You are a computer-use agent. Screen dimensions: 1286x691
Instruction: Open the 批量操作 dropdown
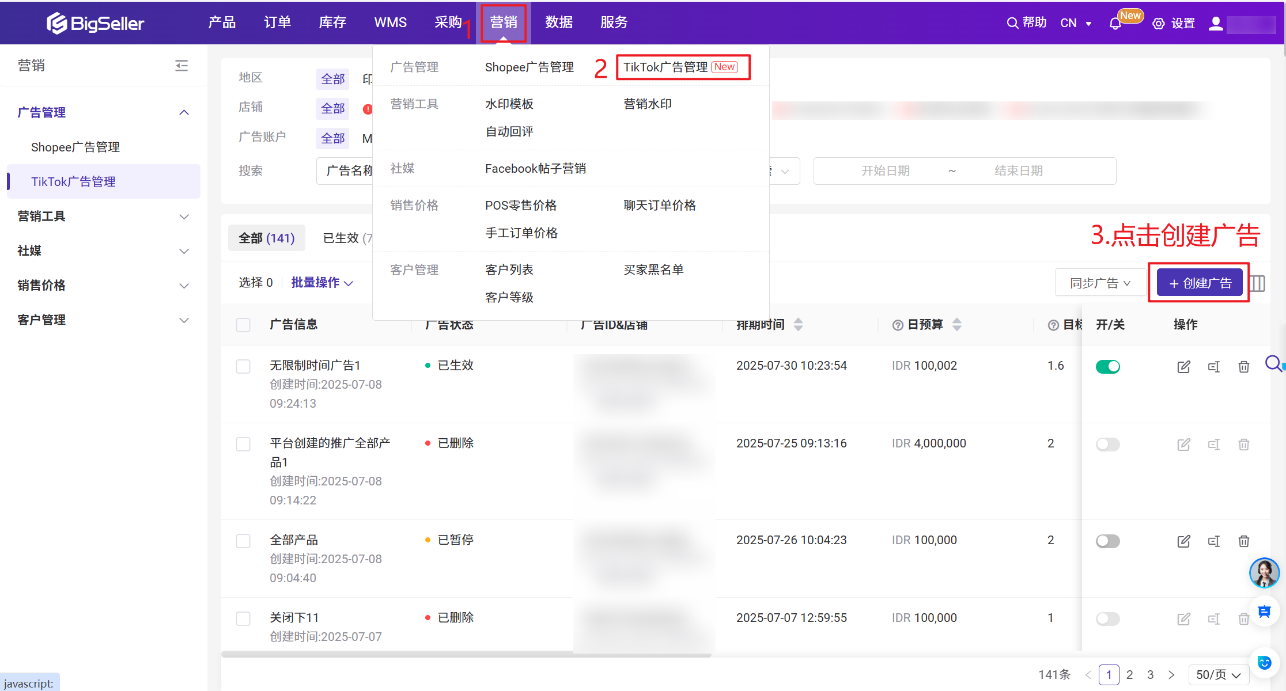click(x=322, y=282)
